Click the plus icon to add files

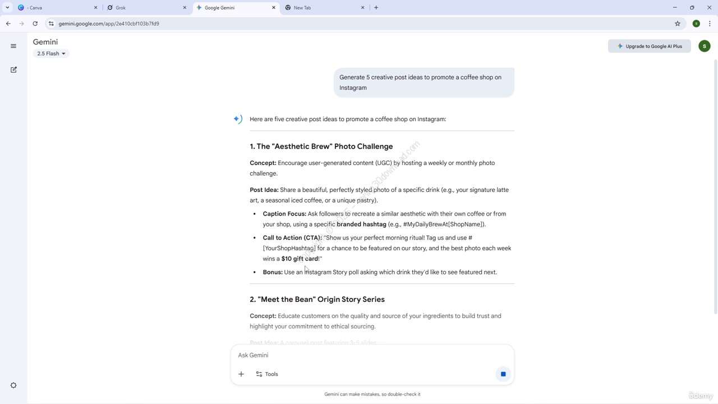[241, 374]
